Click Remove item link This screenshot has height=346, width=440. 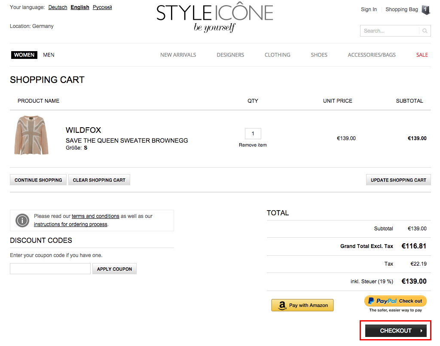point(253,145)
